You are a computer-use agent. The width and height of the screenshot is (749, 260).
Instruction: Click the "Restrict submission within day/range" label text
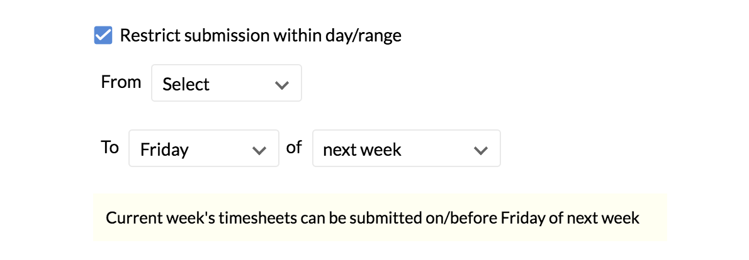pyautogui.click(x=260, y=36)
